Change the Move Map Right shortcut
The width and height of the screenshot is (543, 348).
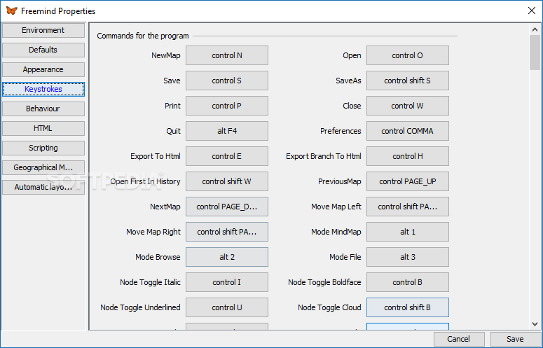[x=227, y=232]
